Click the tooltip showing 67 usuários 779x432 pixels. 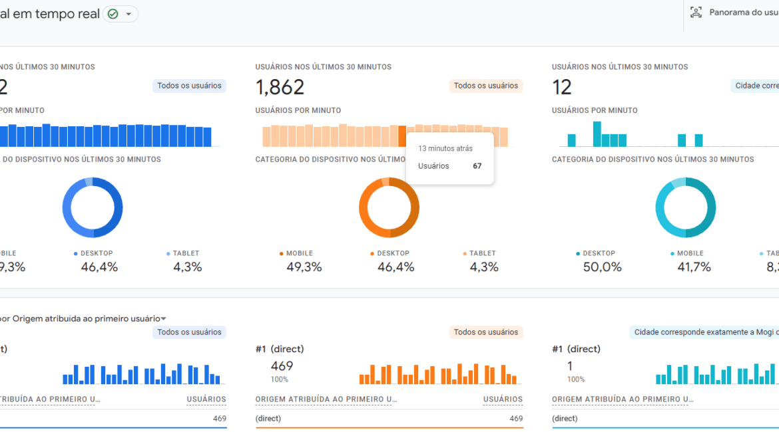(x=449, y=158)
